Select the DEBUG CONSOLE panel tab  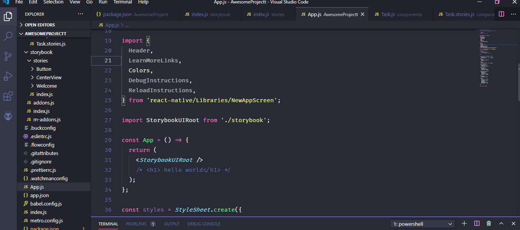(204, 224)
